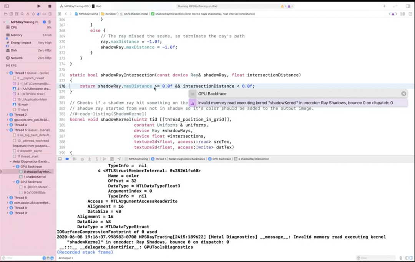Click Thread 5 in debug jump bar
415x262 pixels.
click(x=159, y=159)
